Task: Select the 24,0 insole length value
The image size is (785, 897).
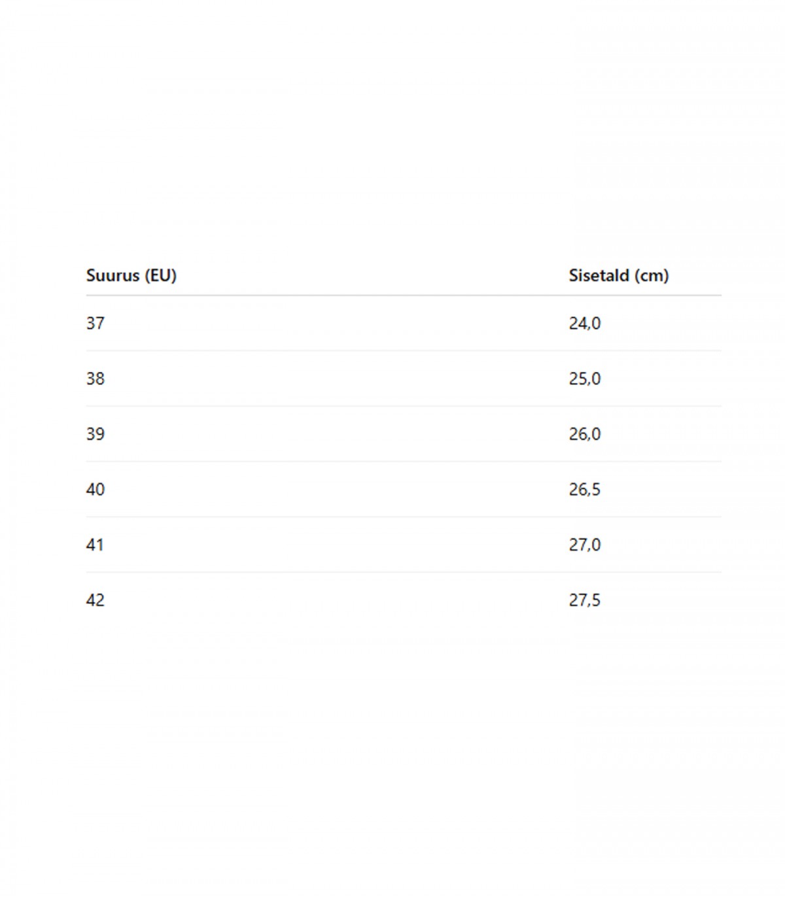Action: click(584, 323)
